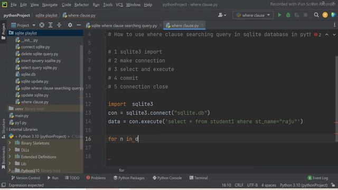Close the where clause.py editor tab
The width and height of the screenshot is (338, 190).
click(x=203, y=25)
